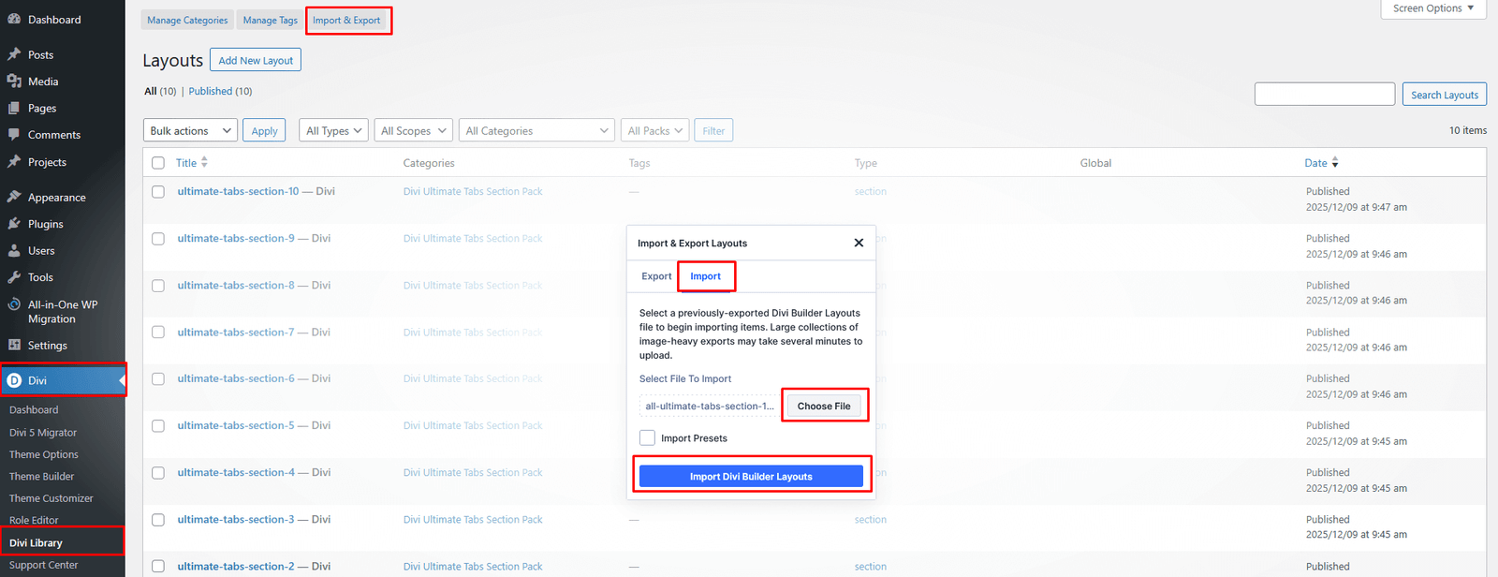Screen dimensions: 1498x577
Task: Open the All Packs dropdown
Action: pos(655,130)
